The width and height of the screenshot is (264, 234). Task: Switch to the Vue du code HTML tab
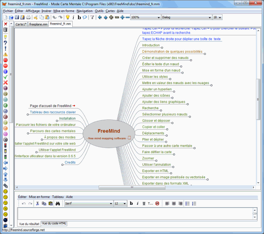pos(54,223)
